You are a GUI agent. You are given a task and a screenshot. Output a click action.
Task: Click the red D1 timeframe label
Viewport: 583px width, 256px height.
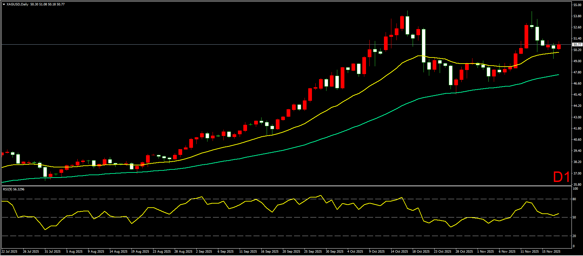(x=561, y=177)
